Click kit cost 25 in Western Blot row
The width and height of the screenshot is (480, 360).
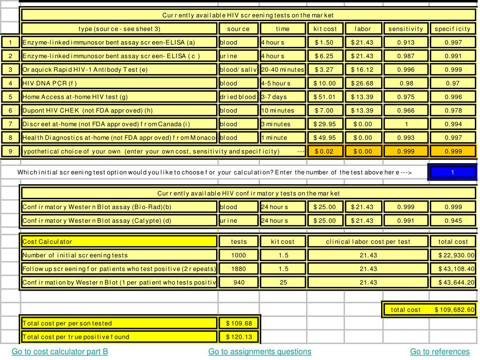click(x=283, y=282)
